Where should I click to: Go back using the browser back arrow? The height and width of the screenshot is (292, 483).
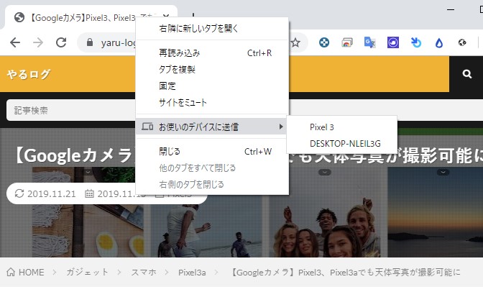15,42
